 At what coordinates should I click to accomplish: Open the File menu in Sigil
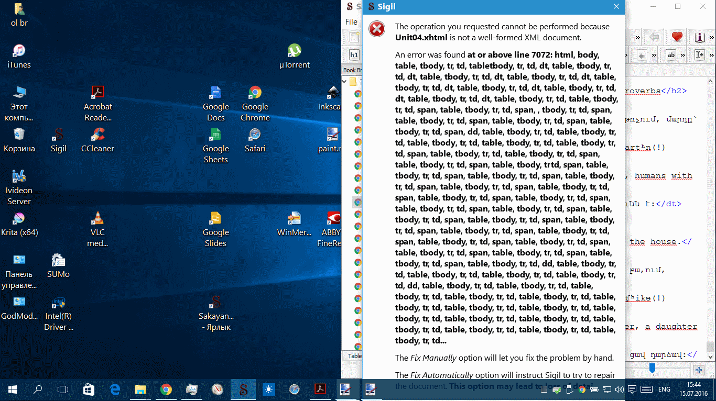tap(351, 22)
